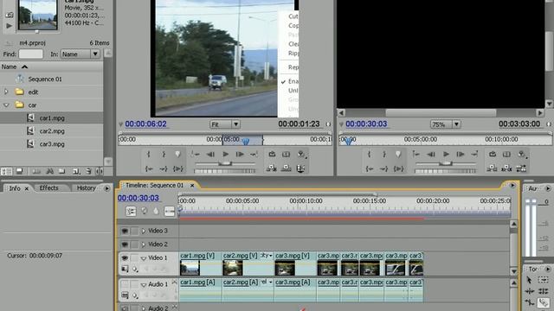Image resolution: width=554 pixels, height=311 pixels.
Task: Toggle Take Audio and Video button
Action: (x=300, y=168)
